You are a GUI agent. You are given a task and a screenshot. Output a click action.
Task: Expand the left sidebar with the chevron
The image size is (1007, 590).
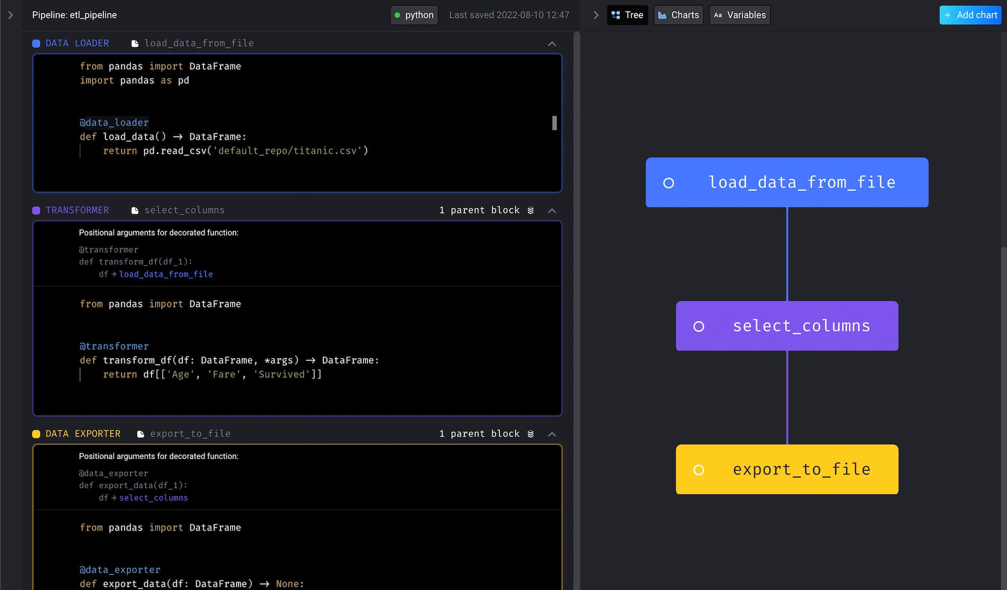[x=11, y=15]
